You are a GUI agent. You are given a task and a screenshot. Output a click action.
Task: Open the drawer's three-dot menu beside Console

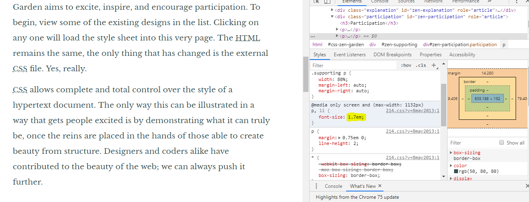pos(317,186)
